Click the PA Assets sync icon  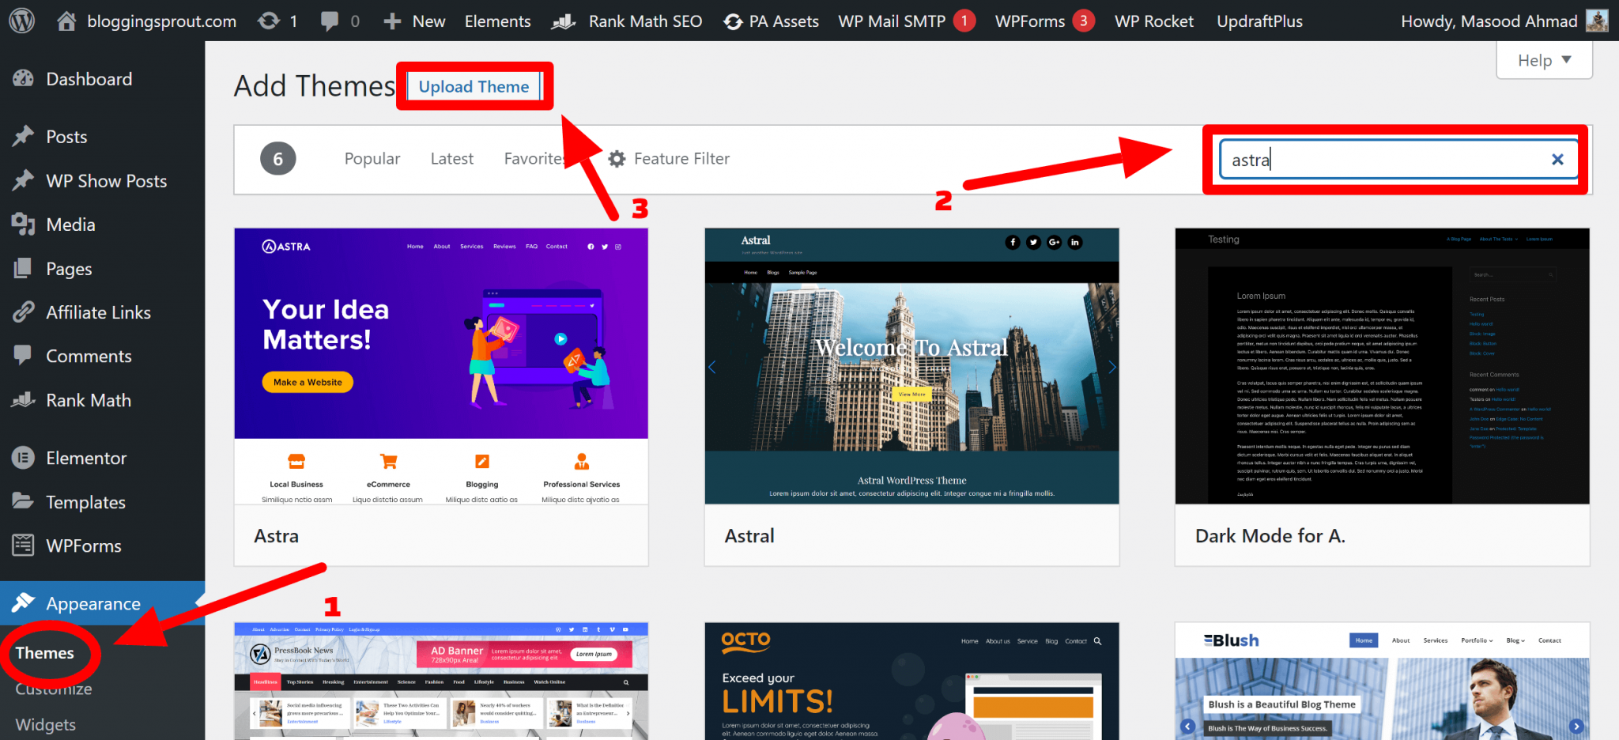click(733, 21)
